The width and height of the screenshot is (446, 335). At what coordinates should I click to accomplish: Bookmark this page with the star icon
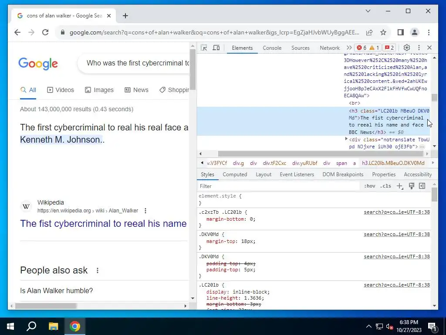click(383, 32)
